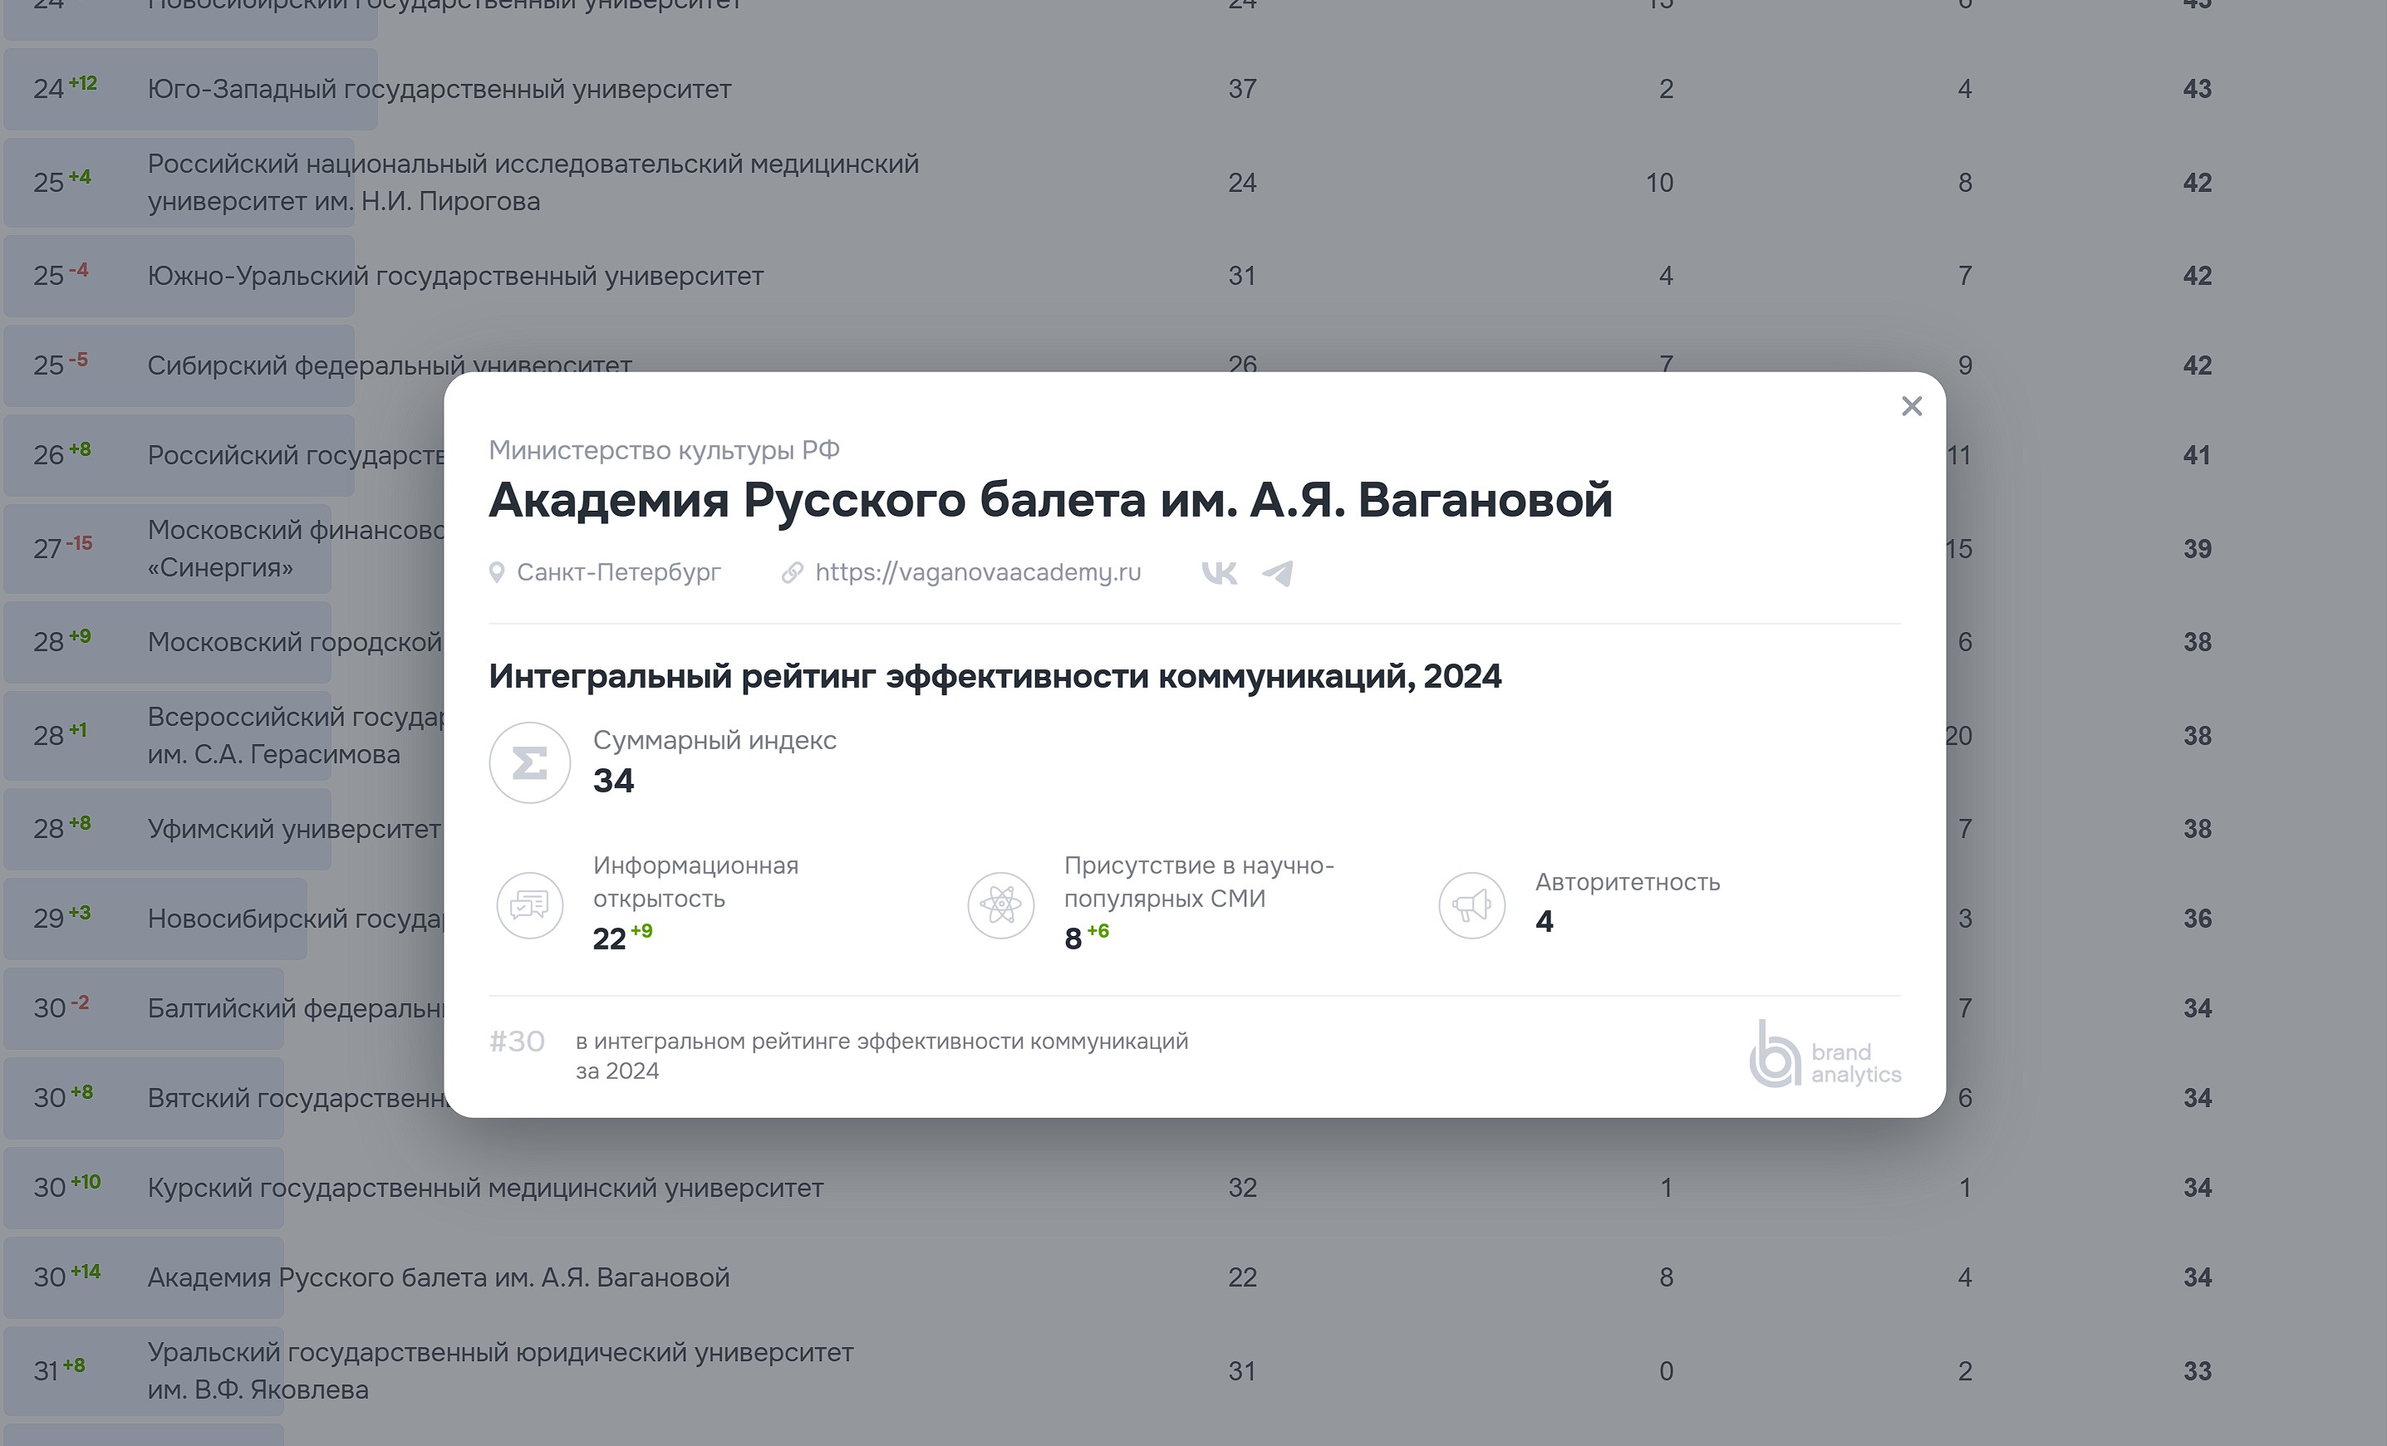Click rank cell 31 +8

tap(59, 1370)
